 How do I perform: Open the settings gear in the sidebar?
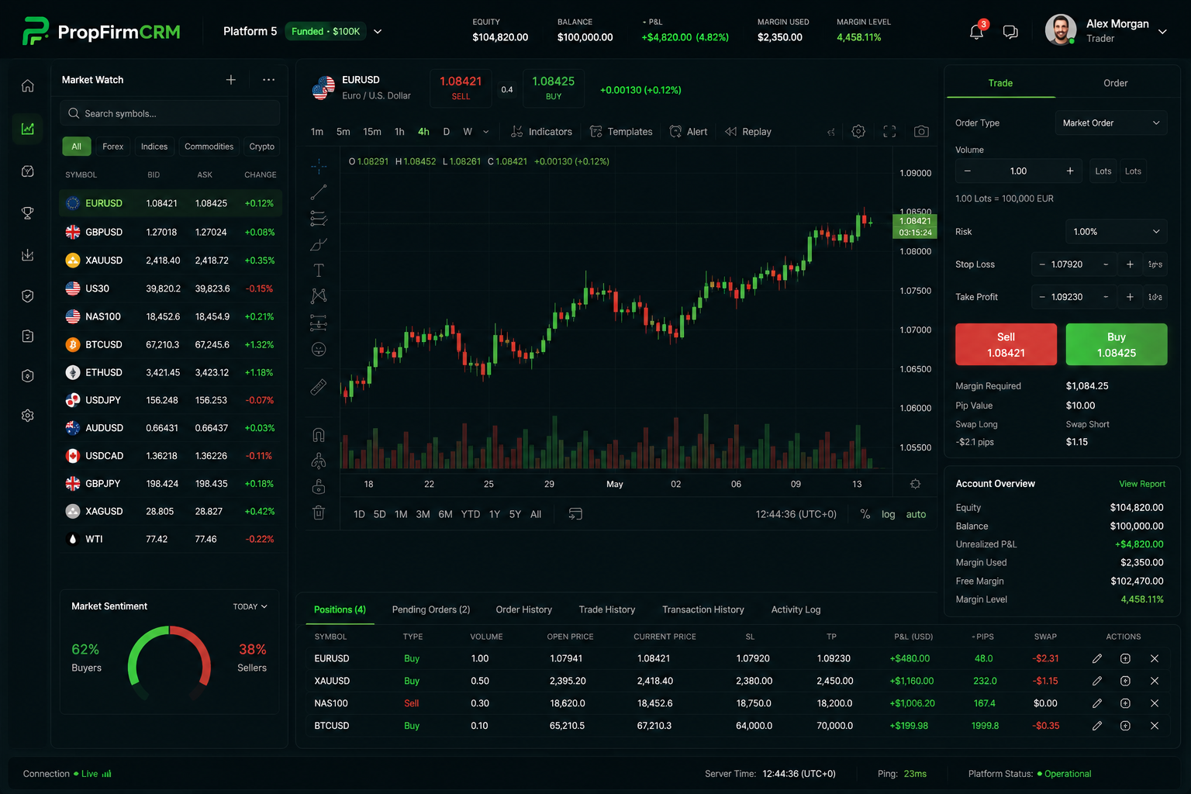pyautogui.click(x=28, y=416)
